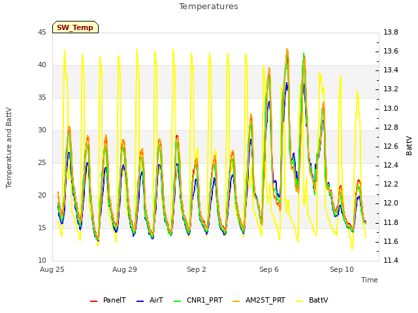This screenshot has height=313, width=418.
Task: Click the 11.8 right axis tick label
Action: click(x=391, y=223)
